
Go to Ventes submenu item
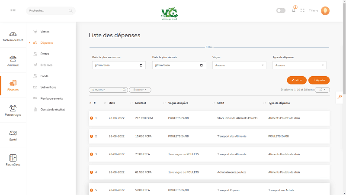[45, 32]
